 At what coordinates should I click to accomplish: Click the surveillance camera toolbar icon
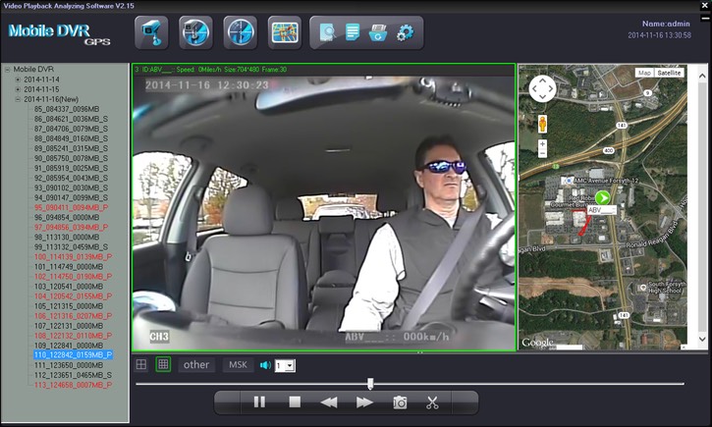pyautogui.click(x=150, y=32)
